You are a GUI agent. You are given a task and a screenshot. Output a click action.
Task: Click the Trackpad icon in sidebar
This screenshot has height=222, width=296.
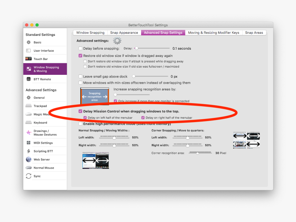point(29,106)
